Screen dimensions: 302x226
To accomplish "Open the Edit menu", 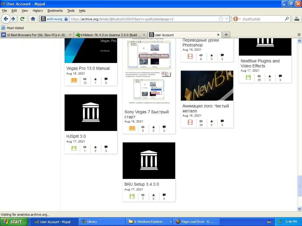I will [14, 11].
